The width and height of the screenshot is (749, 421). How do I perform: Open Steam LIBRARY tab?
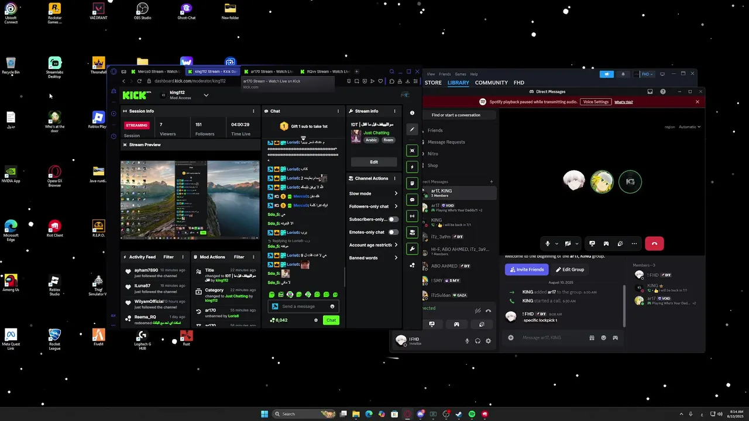(x=458, y=82)
